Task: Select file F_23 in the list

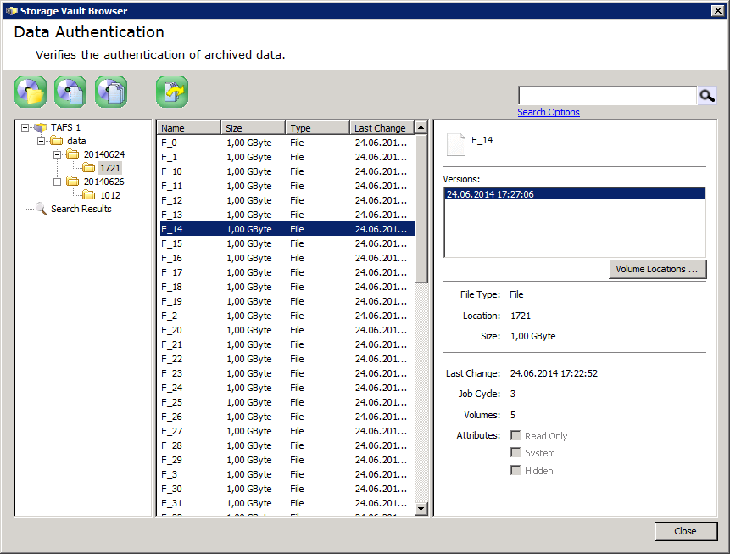Action: [286, 373]
